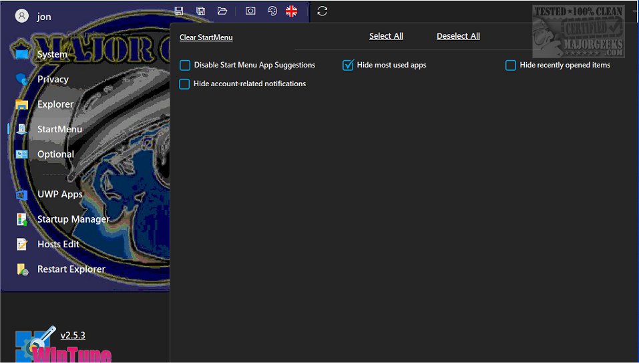639x363 pixels.
Task: Open the System section in sidebar
Action: (x=52, y=54)
